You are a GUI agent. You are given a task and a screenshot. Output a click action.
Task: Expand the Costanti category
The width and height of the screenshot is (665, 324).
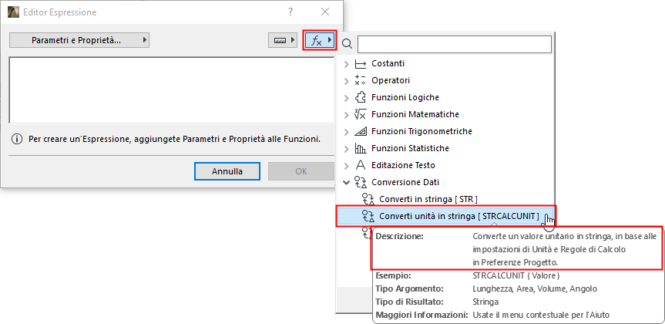click(346, 63)
